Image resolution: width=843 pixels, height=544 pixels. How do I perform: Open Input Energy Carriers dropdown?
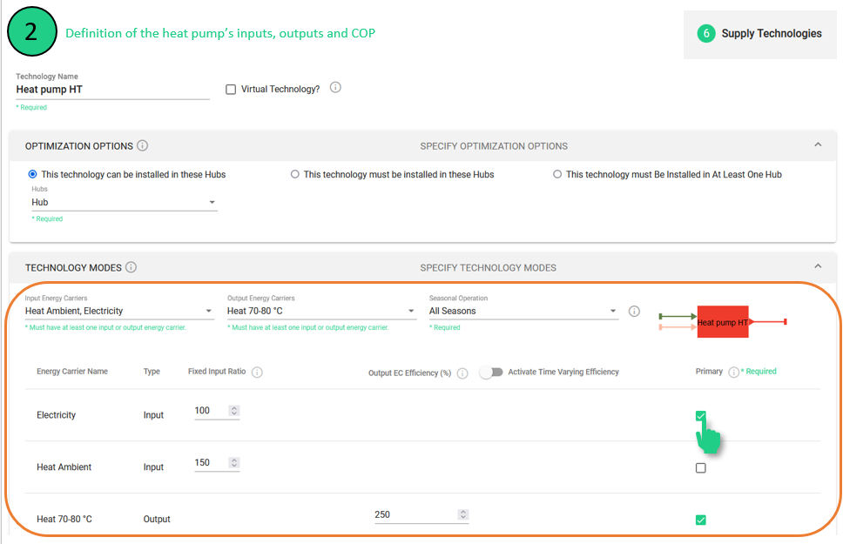pos(118,311)
